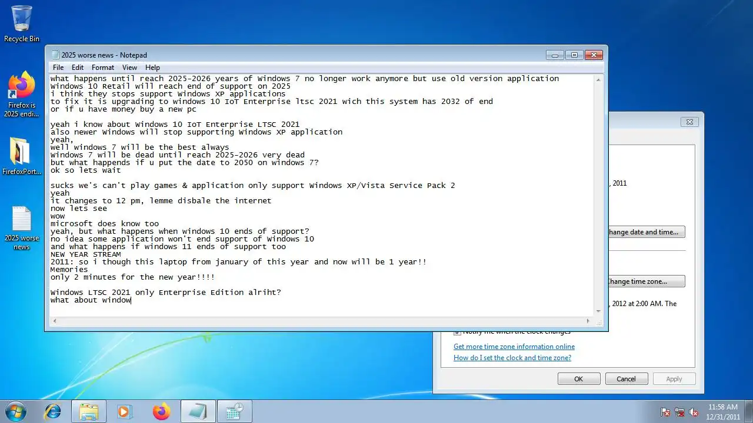Minimize the Notepad window
The height and width of the screenshot is (423, 753).
(555, 55)
